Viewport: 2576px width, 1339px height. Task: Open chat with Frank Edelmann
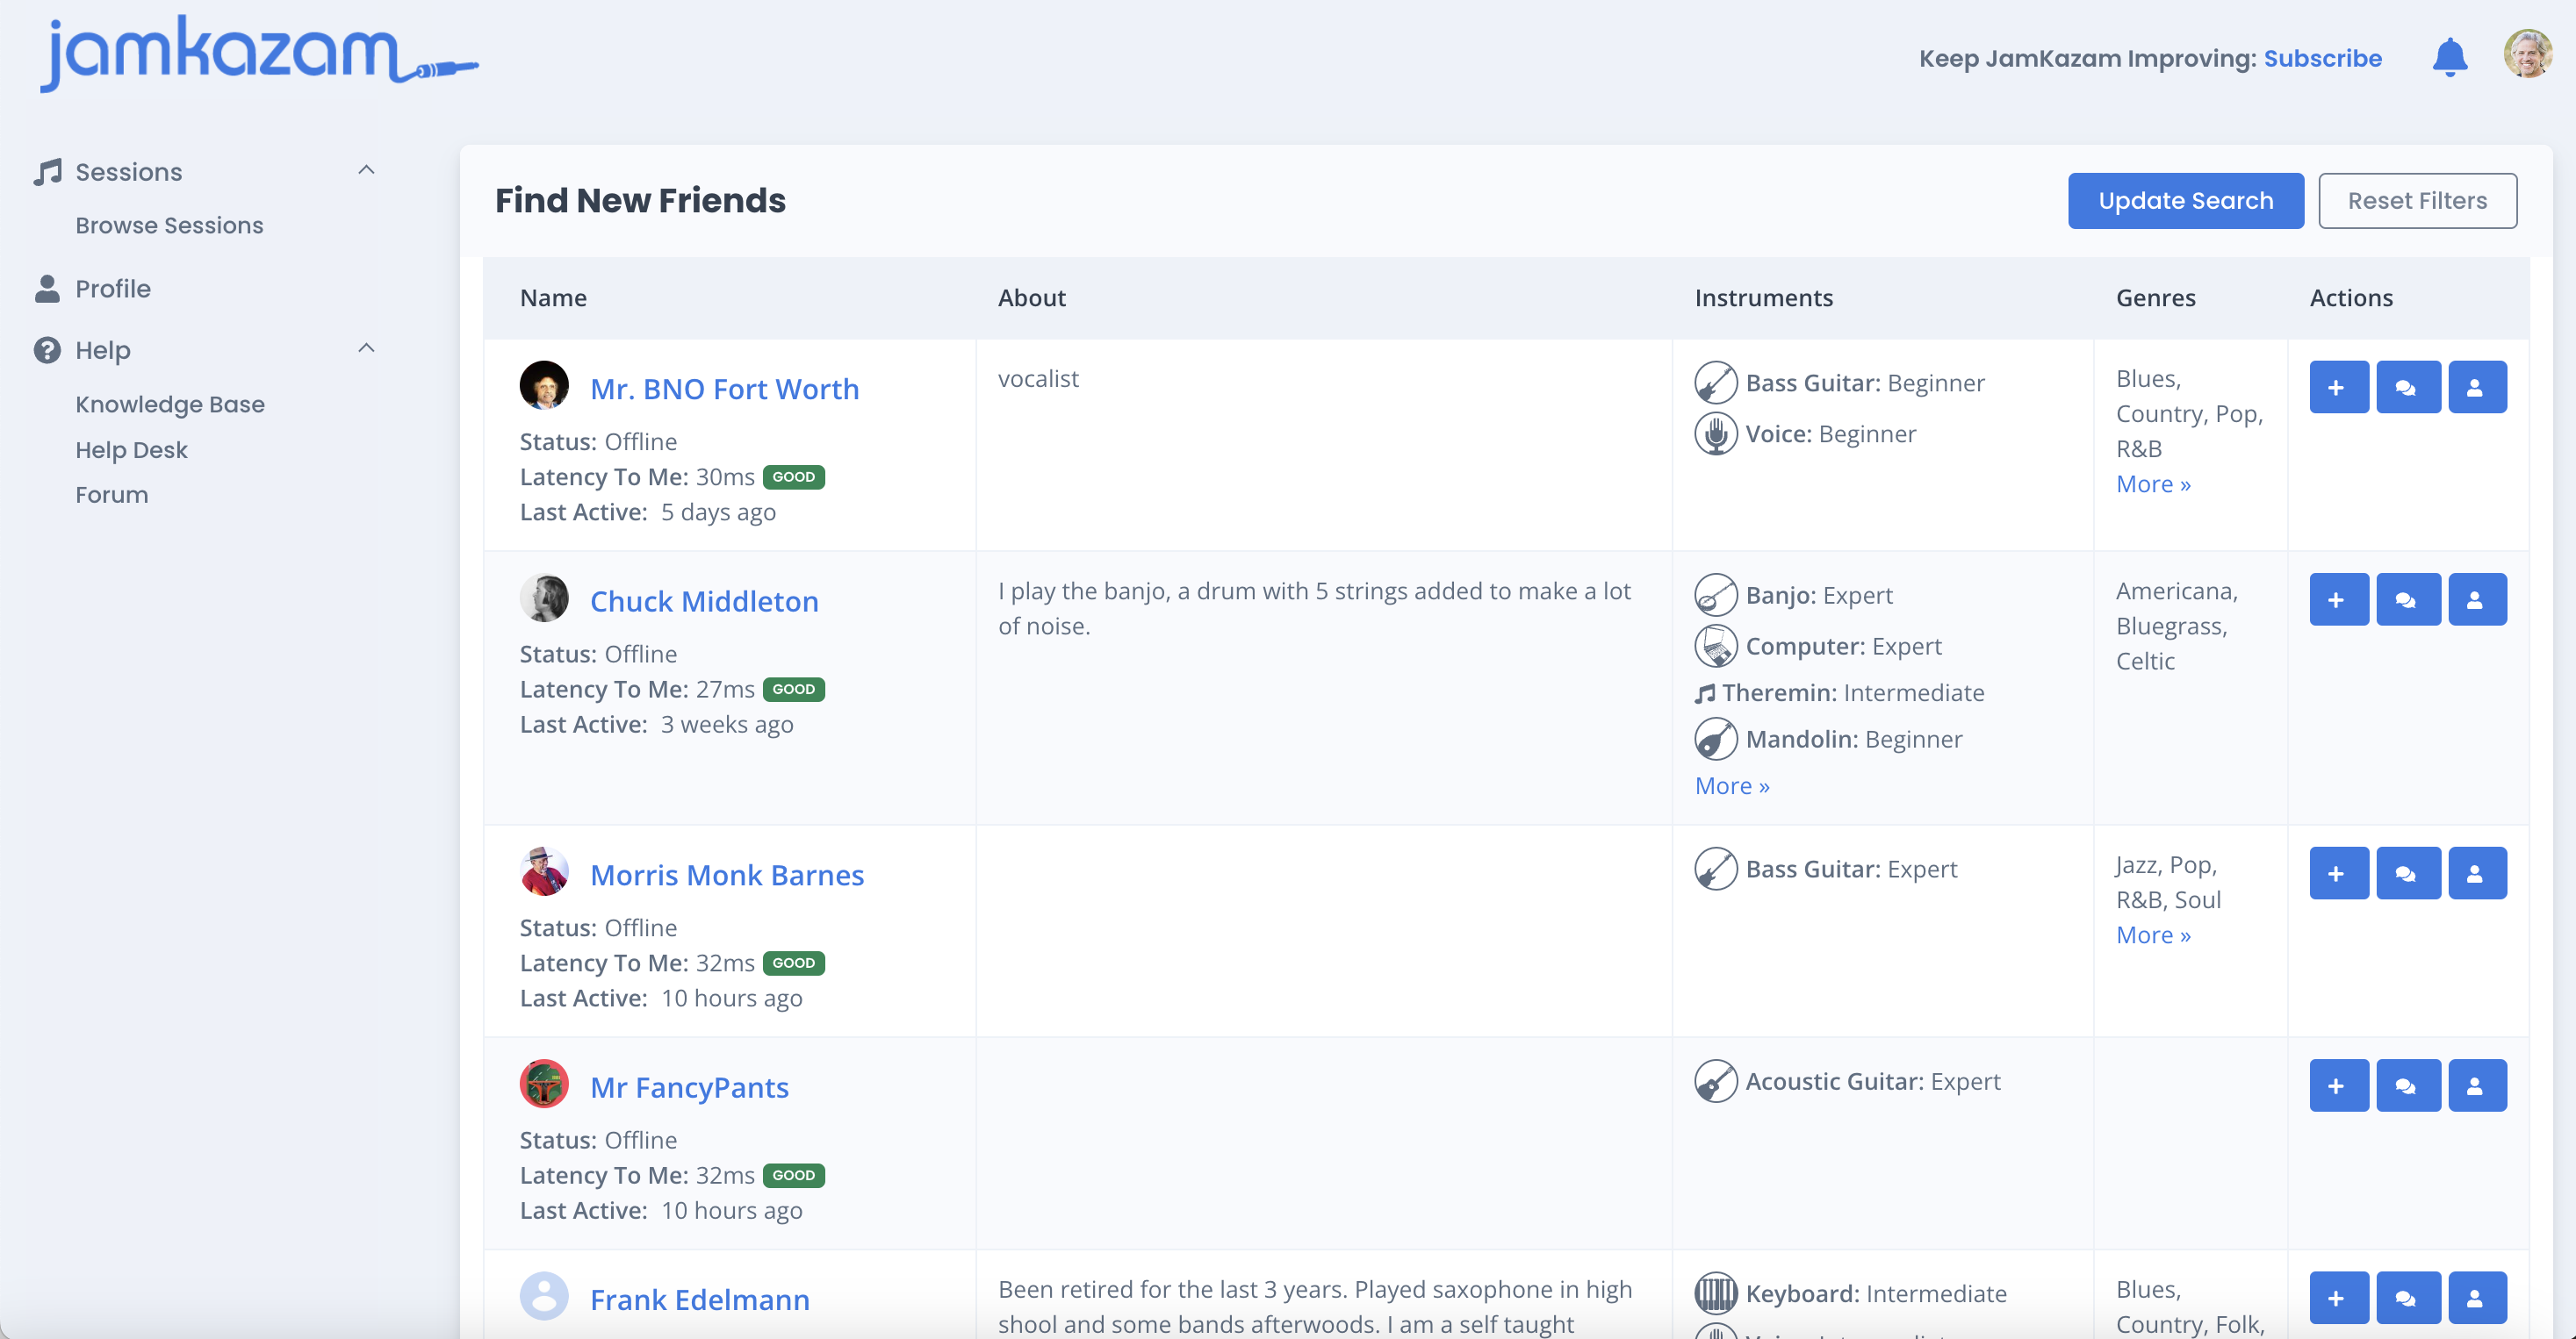2407,1298
